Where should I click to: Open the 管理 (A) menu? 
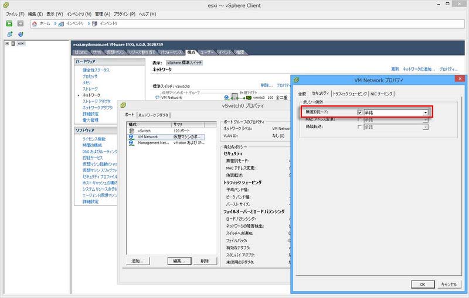[103, 14]
